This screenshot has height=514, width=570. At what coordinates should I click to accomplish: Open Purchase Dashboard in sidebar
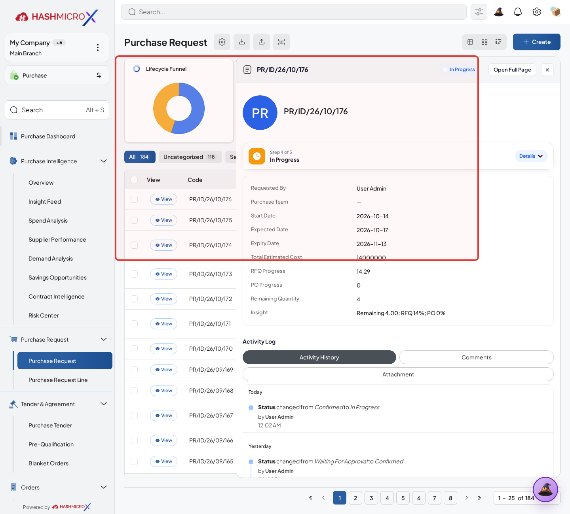(48, 136)
